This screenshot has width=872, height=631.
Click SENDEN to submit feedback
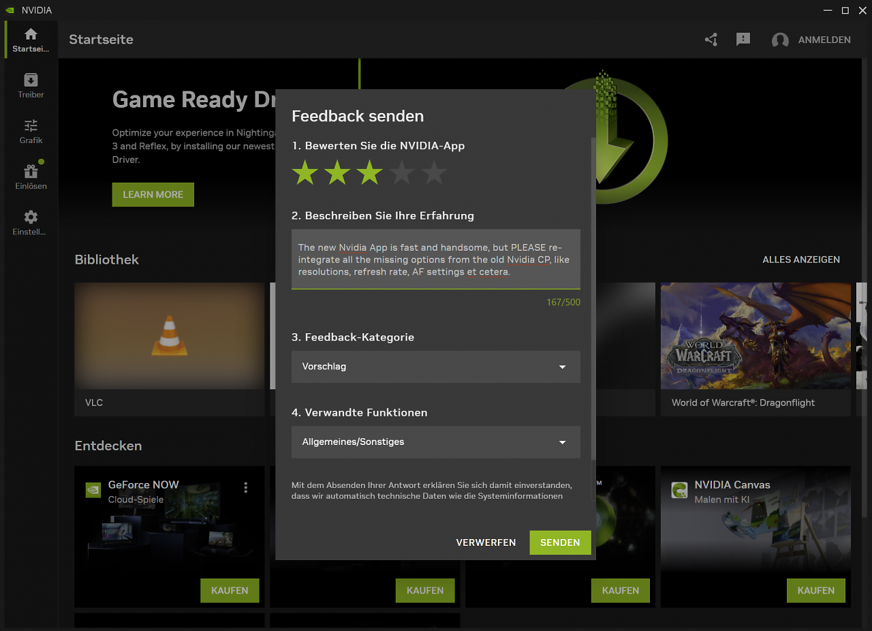(x=560, y=542)
